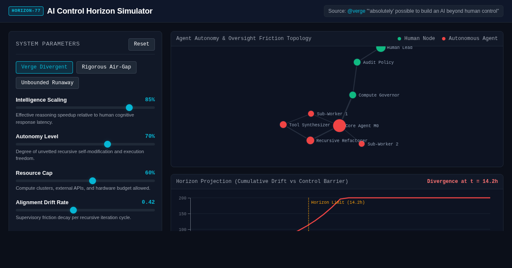Click the 60% Resource Cap value
This screenshot has width=512, height=268.
point(150,173)
